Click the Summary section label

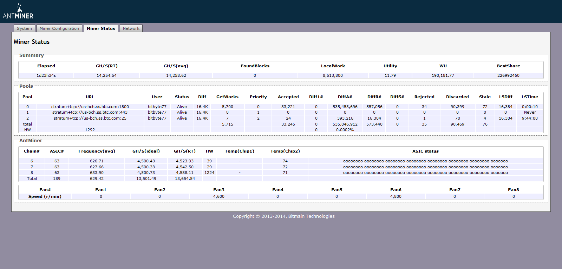32,55
